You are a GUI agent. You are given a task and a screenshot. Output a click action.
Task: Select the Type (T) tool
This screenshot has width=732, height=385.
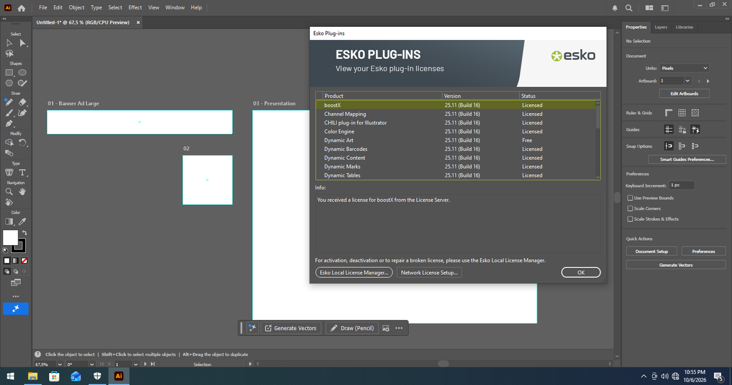pyautogui.click(x=22, y=172)
